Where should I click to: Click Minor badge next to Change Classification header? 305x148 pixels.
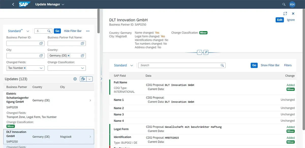[x=203, y=33]
